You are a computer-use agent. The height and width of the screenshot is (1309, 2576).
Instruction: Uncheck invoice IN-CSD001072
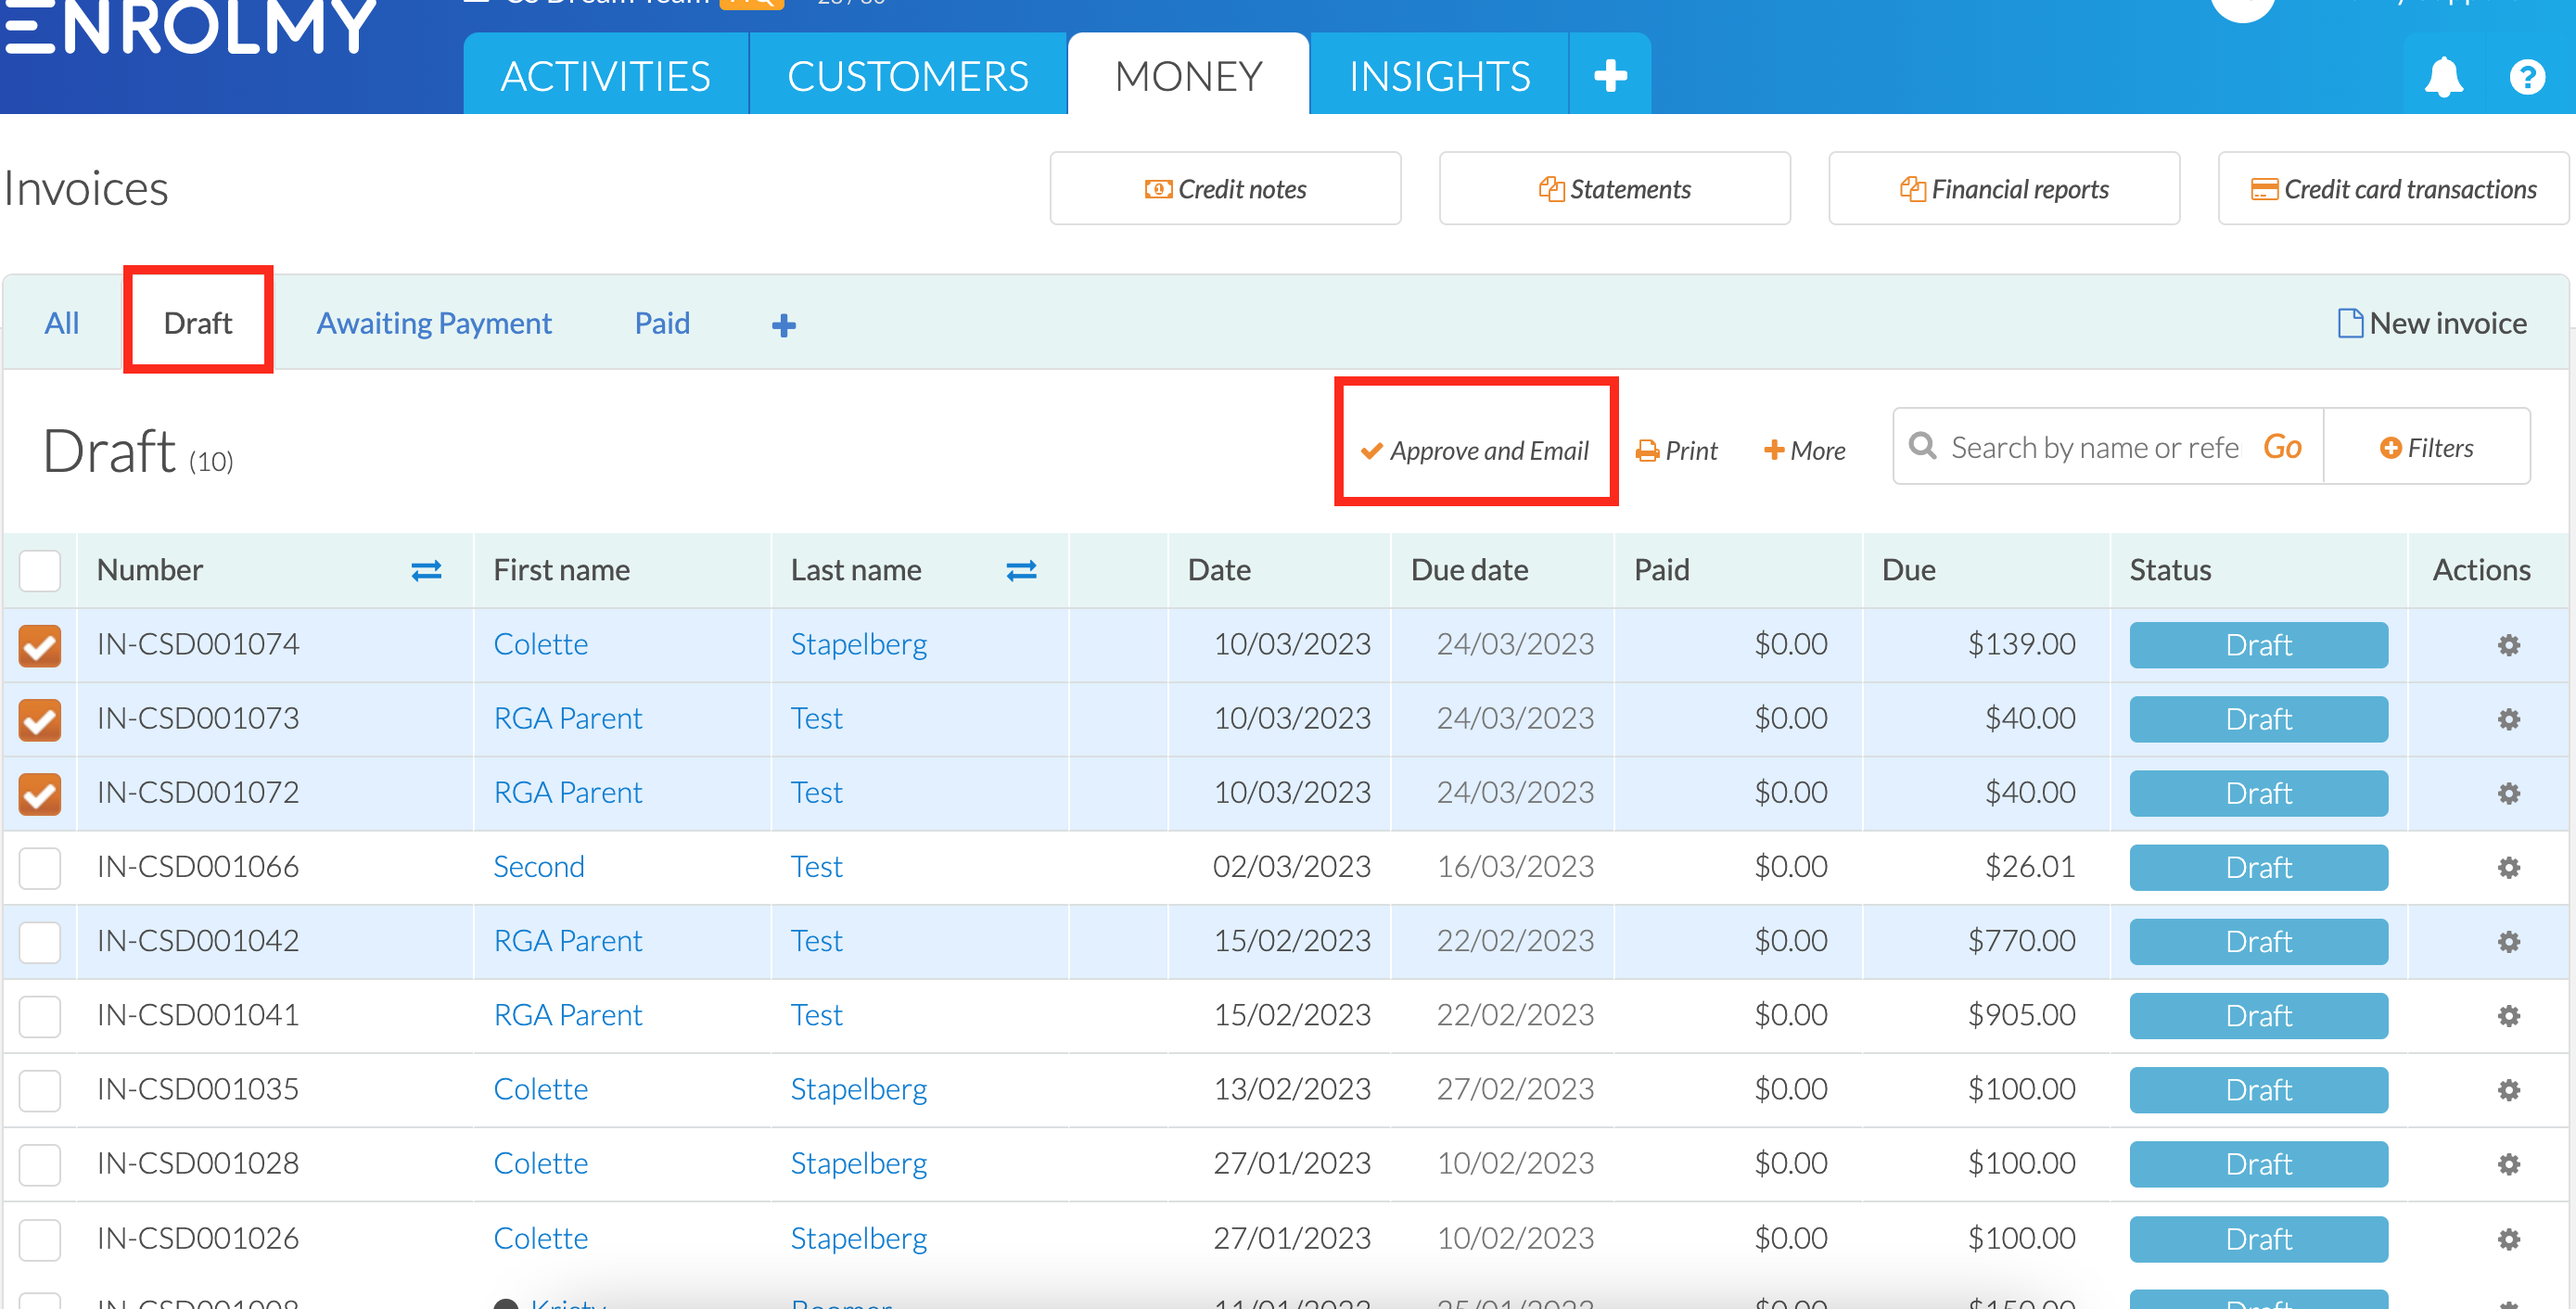[40, 793]
